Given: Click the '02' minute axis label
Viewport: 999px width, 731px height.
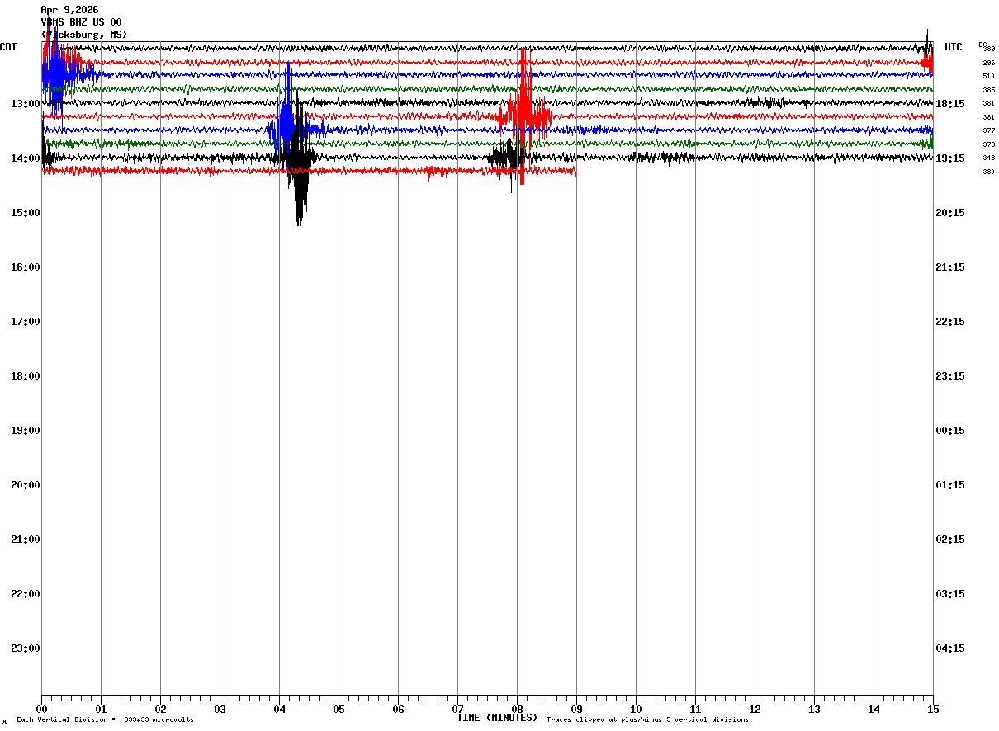Looking at the screenshot, I should tap(160, 710).
